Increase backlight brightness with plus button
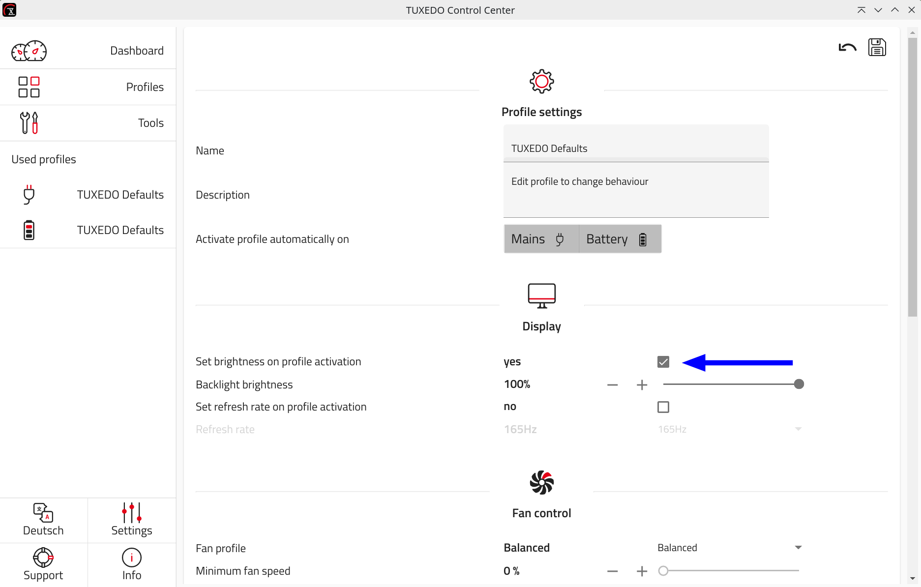This screenshot has width=921, height=587. [642, 385]
